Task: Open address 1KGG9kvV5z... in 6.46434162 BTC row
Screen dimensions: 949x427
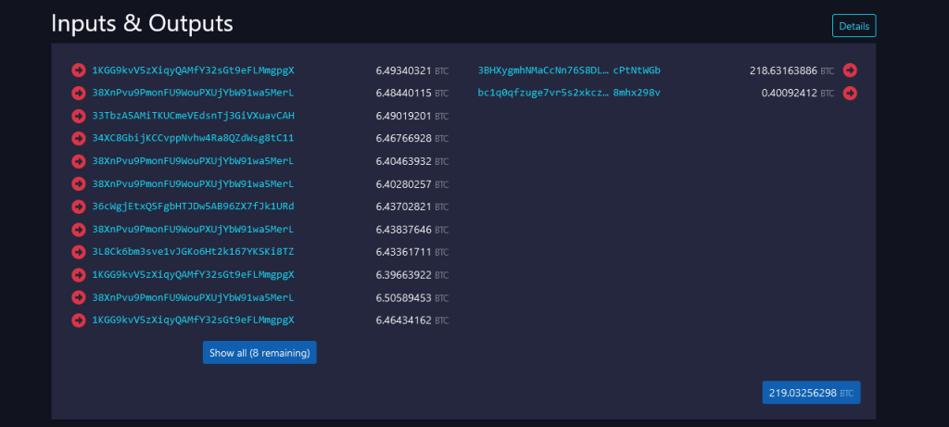Action: pos(193,320)
